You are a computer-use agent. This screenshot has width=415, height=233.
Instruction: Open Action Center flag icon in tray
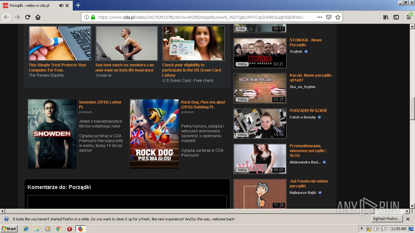[384, 229]
